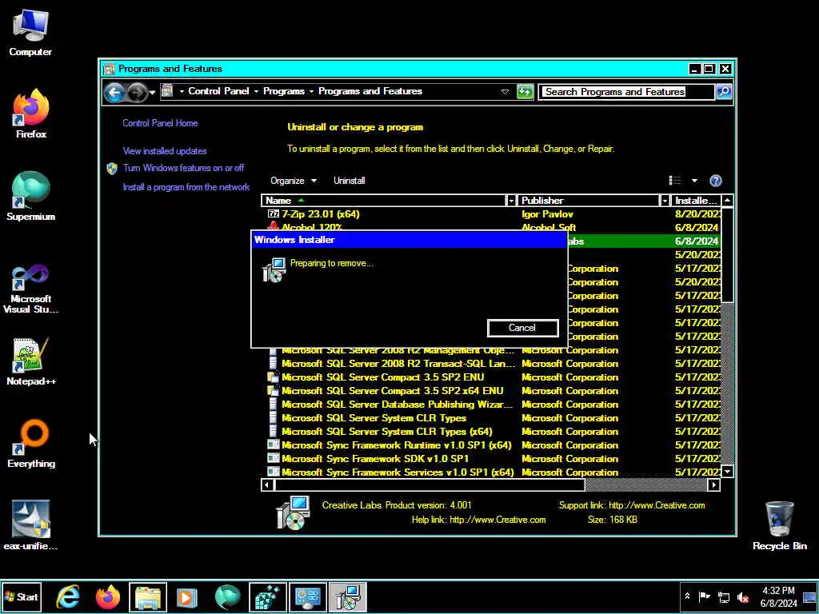Select the Supermium desktop shortcut
819x614 pixels.
[31, 197]
